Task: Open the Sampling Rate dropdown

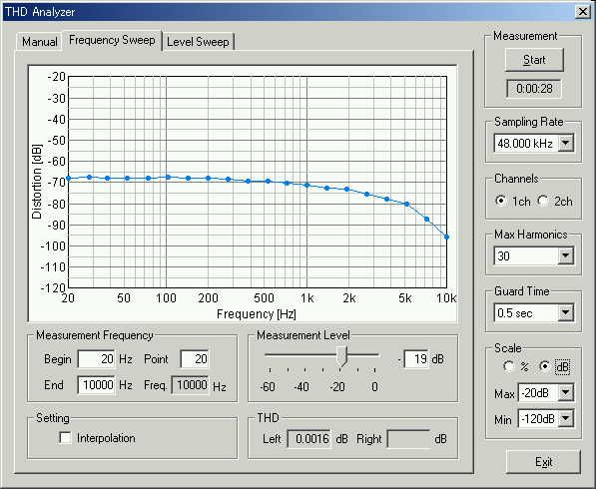Action: [x=566, y=144]
